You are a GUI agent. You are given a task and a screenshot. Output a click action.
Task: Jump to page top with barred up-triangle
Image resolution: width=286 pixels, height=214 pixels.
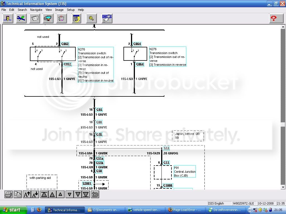[44, 194]
